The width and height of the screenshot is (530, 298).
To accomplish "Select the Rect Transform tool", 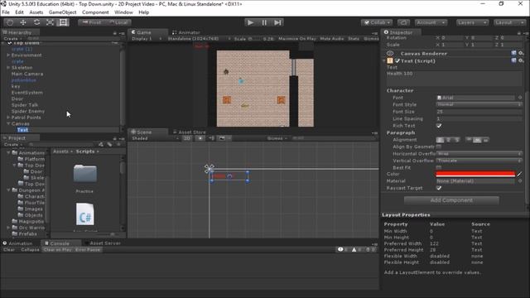I will click(x=63, y=22).
